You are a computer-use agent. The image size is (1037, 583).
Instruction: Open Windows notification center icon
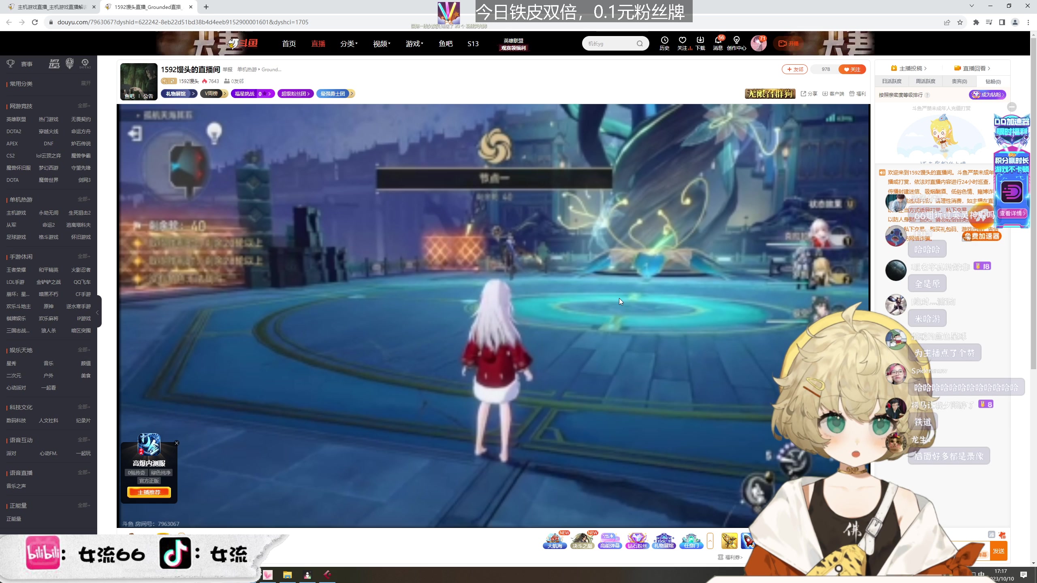pyautogui.click(x=1024, y=574)
